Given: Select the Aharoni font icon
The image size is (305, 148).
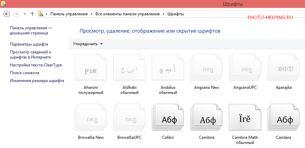Looking at the screenshot, I should [x=91, y=67].
